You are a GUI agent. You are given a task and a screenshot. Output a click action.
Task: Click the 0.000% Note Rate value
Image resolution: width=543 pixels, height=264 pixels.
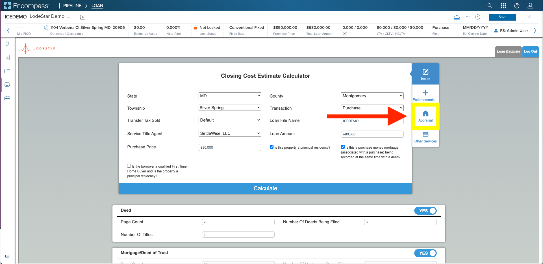coord(173,27)
